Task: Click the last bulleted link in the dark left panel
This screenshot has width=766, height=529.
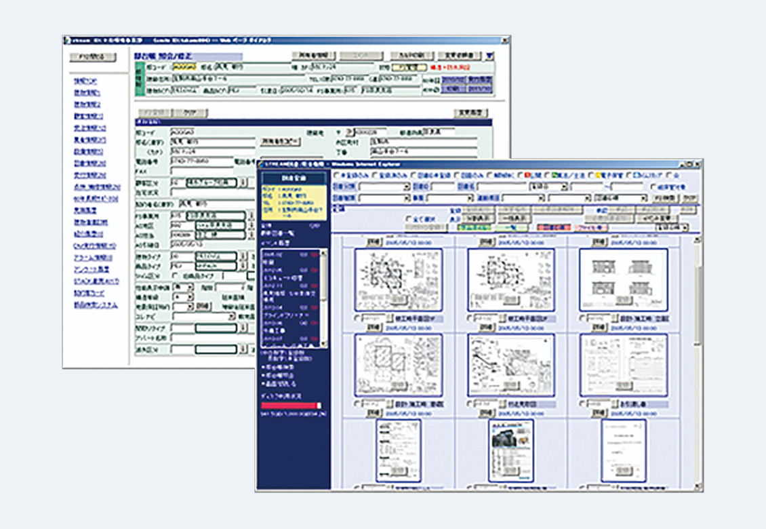Action: tap(281, 384)
